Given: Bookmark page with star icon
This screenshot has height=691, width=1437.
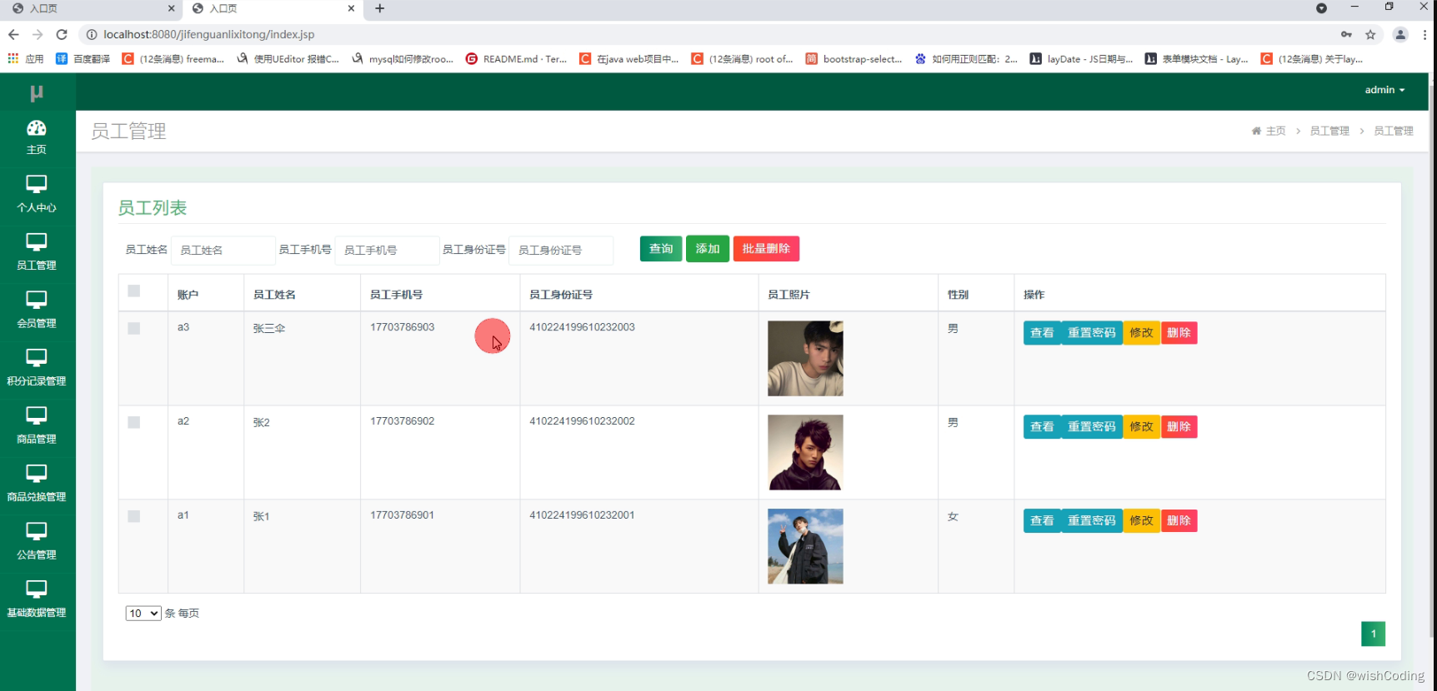Looking at the screenshot, I should (x=1370, y=34).
